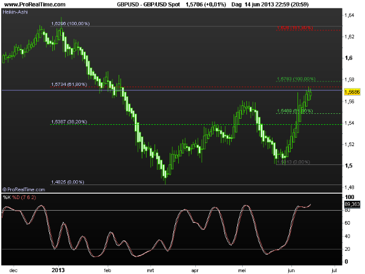
Task: Select the %K stochastic legend label
Action: (7, 197)
